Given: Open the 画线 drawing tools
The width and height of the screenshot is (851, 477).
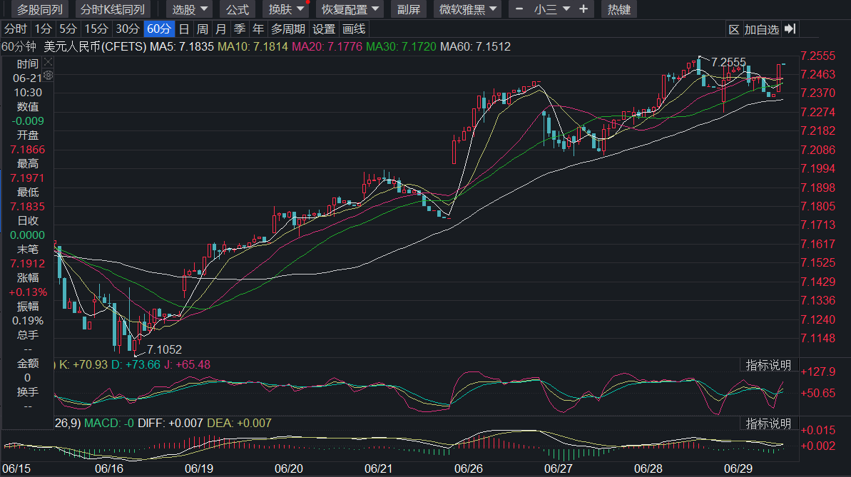Looking at the screenshot, I should click(x=354, y=29).
